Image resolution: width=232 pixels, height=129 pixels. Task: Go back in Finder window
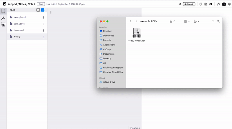point(130,21)
